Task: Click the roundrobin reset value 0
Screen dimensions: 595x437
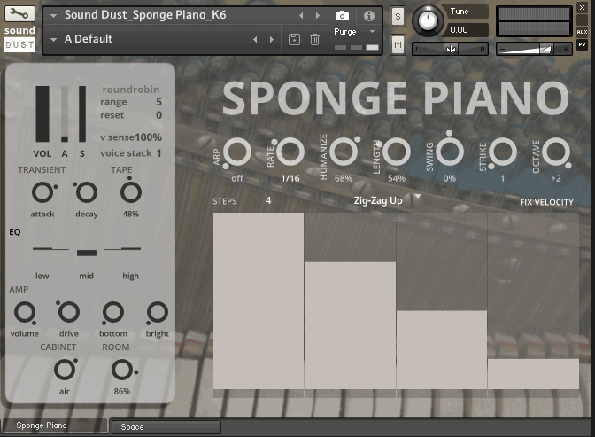Action: 158,115
